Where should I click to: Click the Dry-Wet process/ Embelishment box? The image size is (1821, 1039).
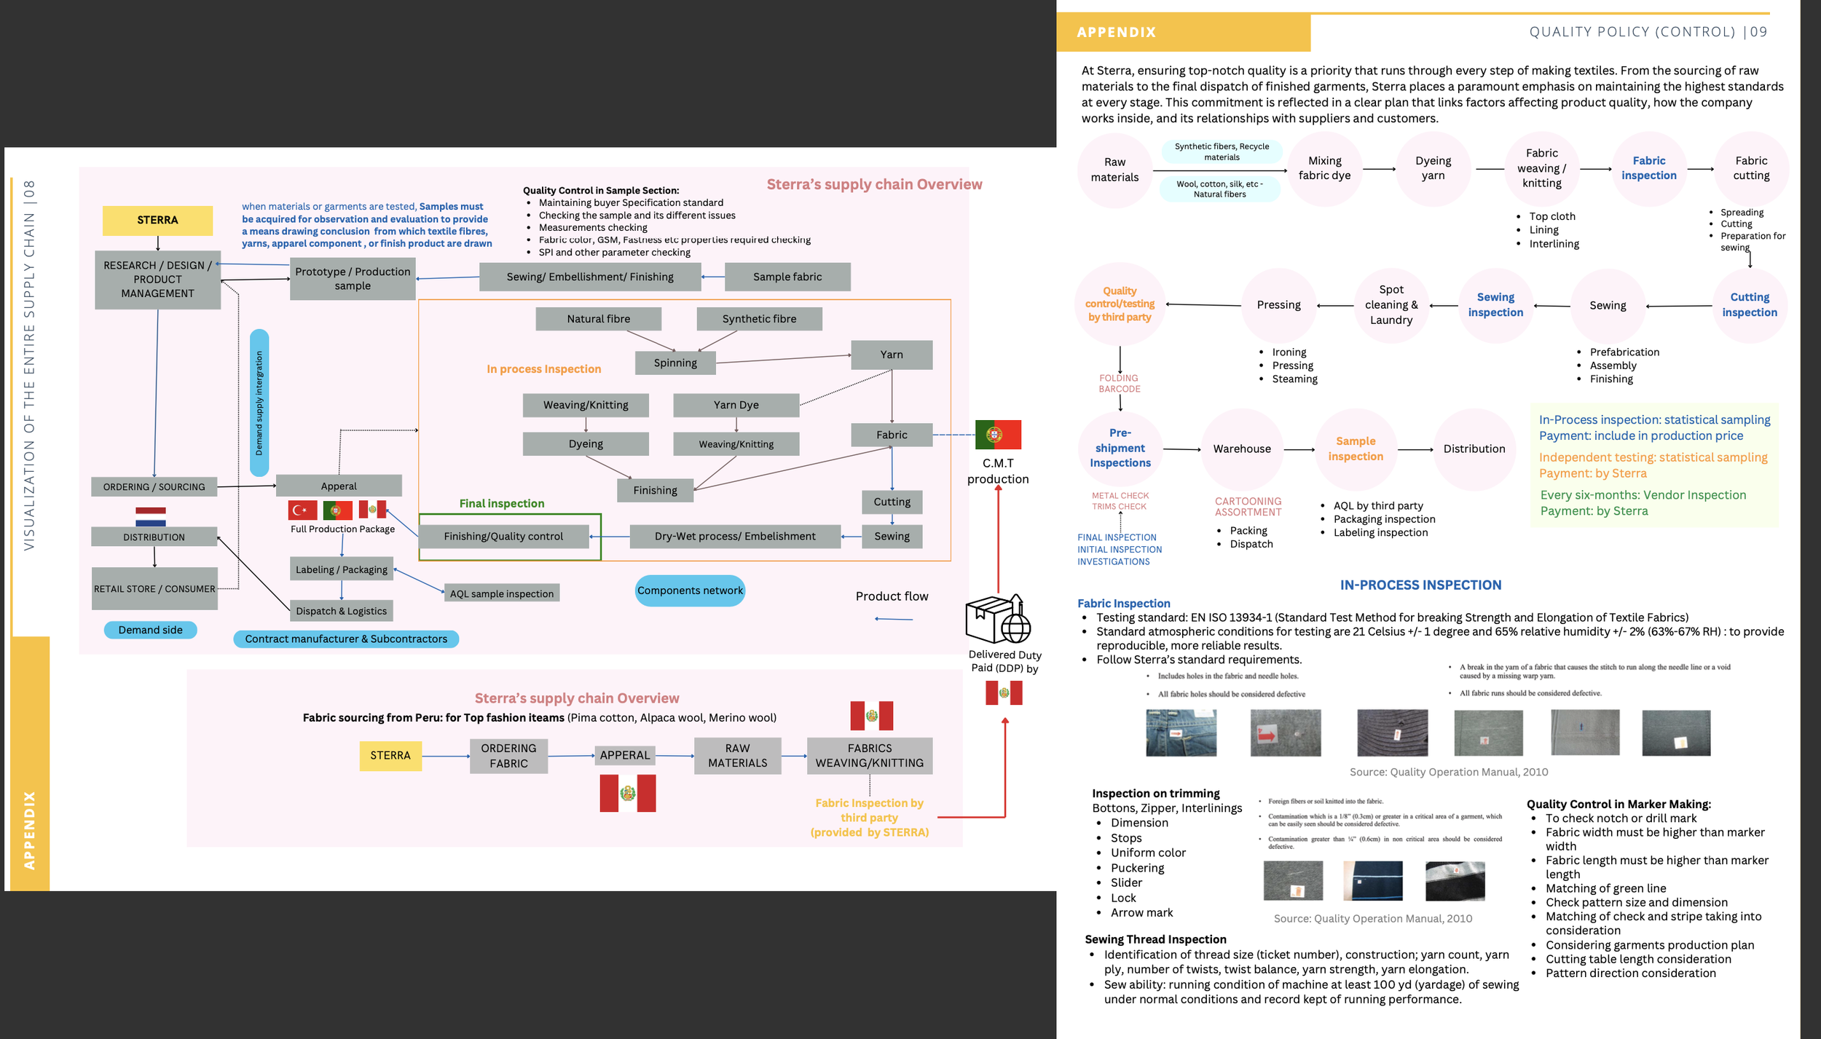[735, 537]
